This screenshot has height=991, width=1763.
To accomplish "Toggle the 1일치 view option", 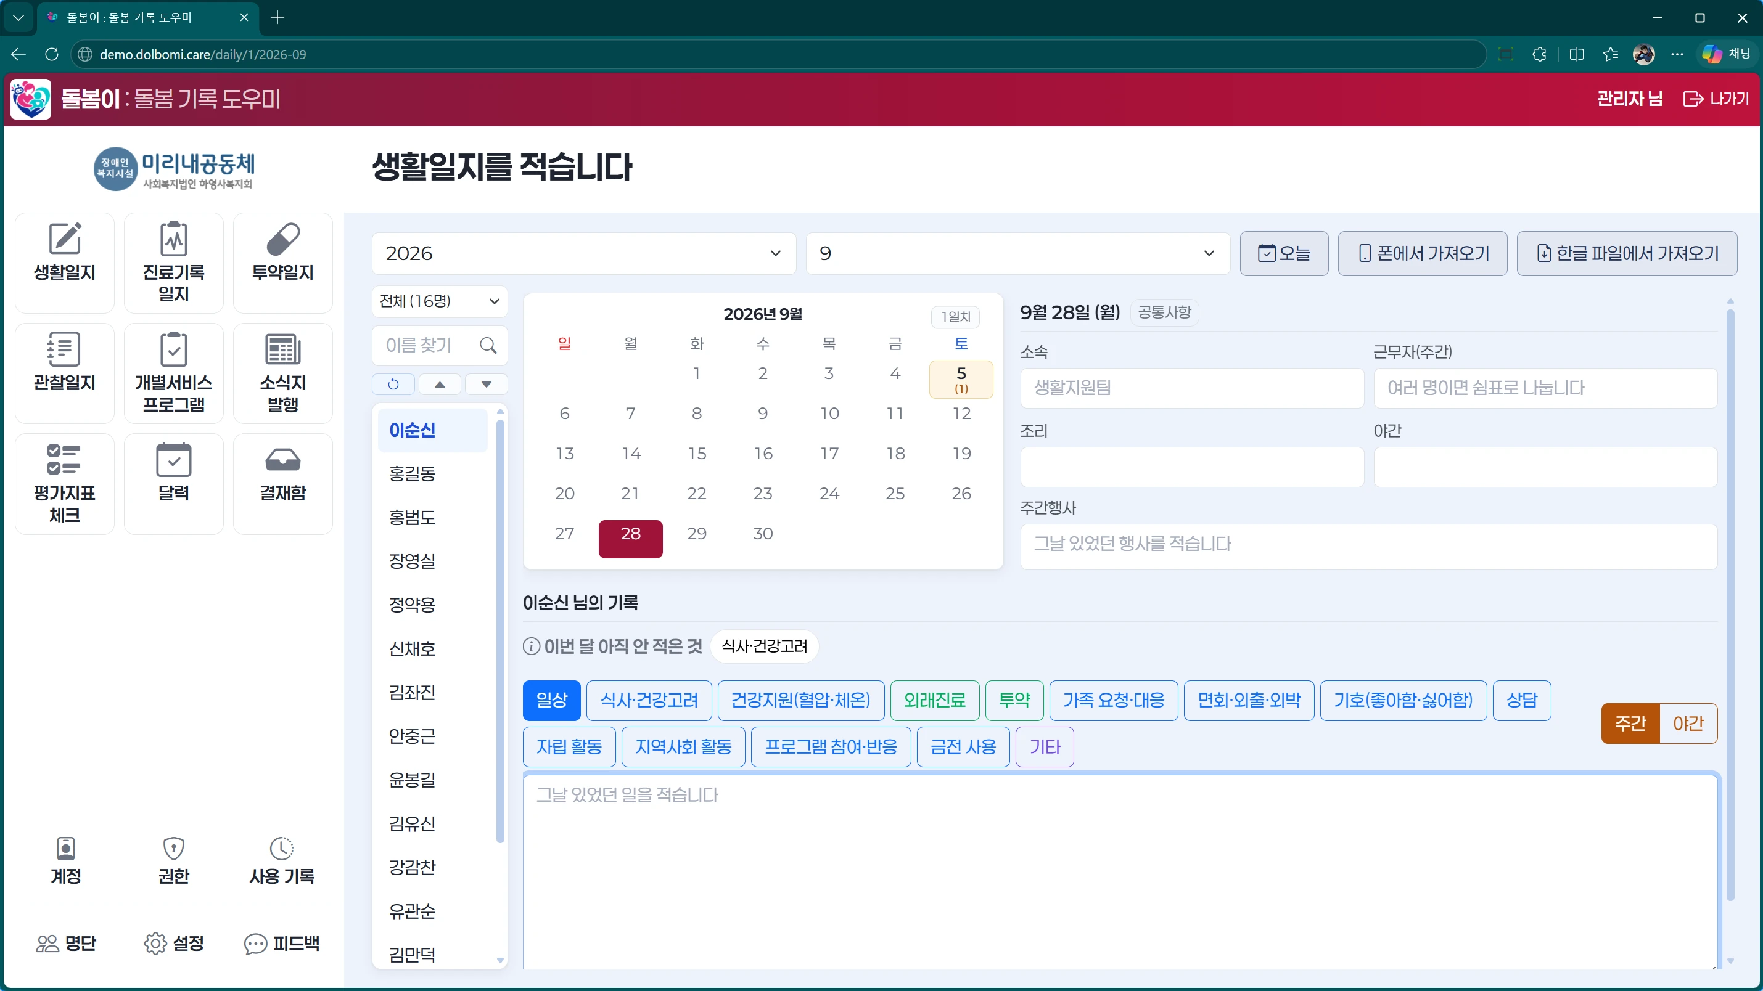I will (955, 317).
